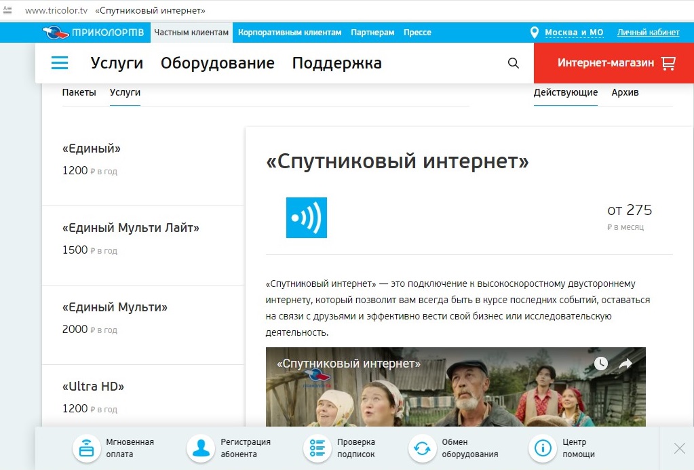Click Центр помощи label

pos(579,448)
